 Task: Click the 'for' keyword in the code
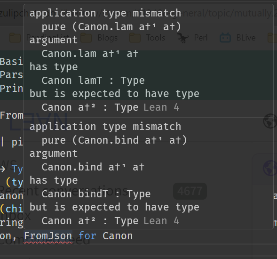pyautogui.click(x=87, y=236)
